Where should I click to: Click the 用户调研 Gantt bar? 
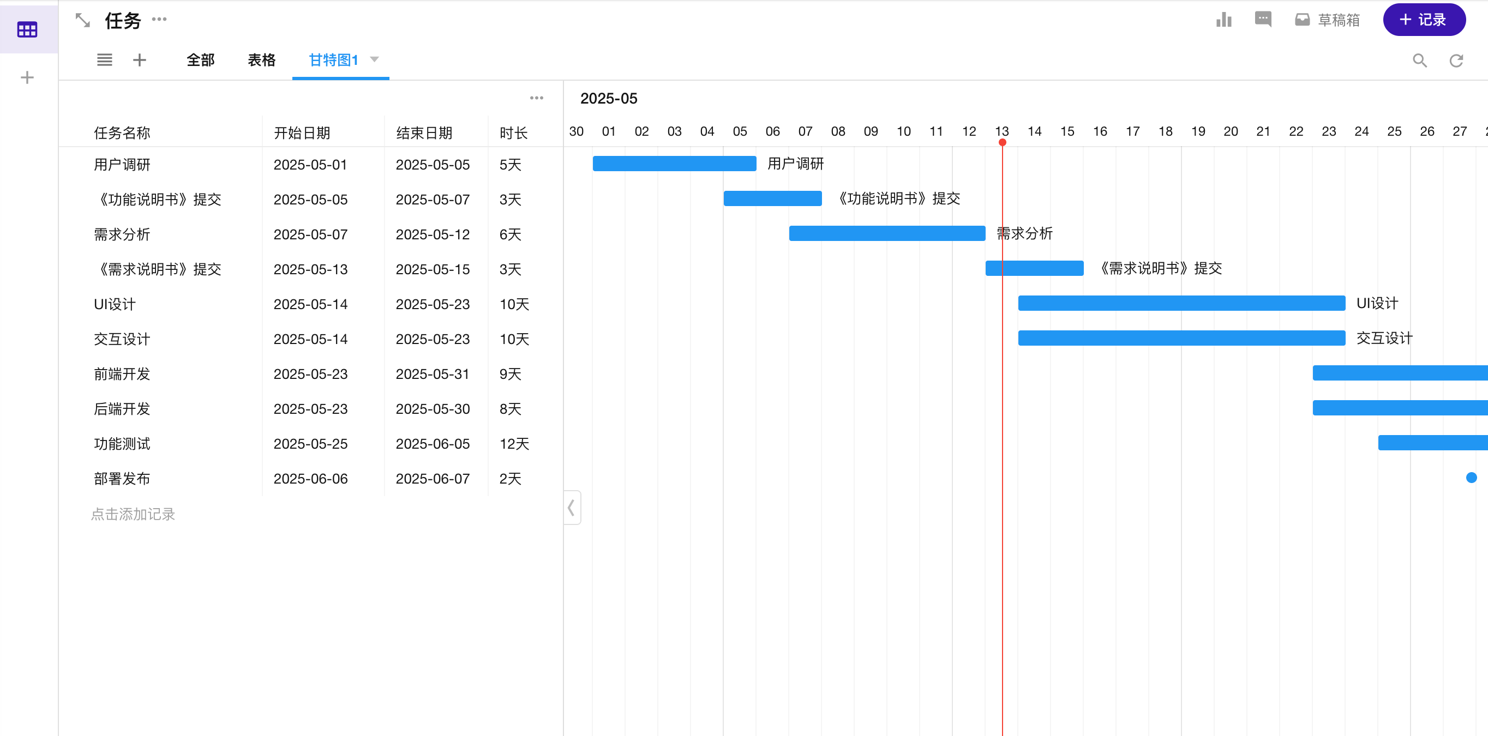click(x=674, y=164)
